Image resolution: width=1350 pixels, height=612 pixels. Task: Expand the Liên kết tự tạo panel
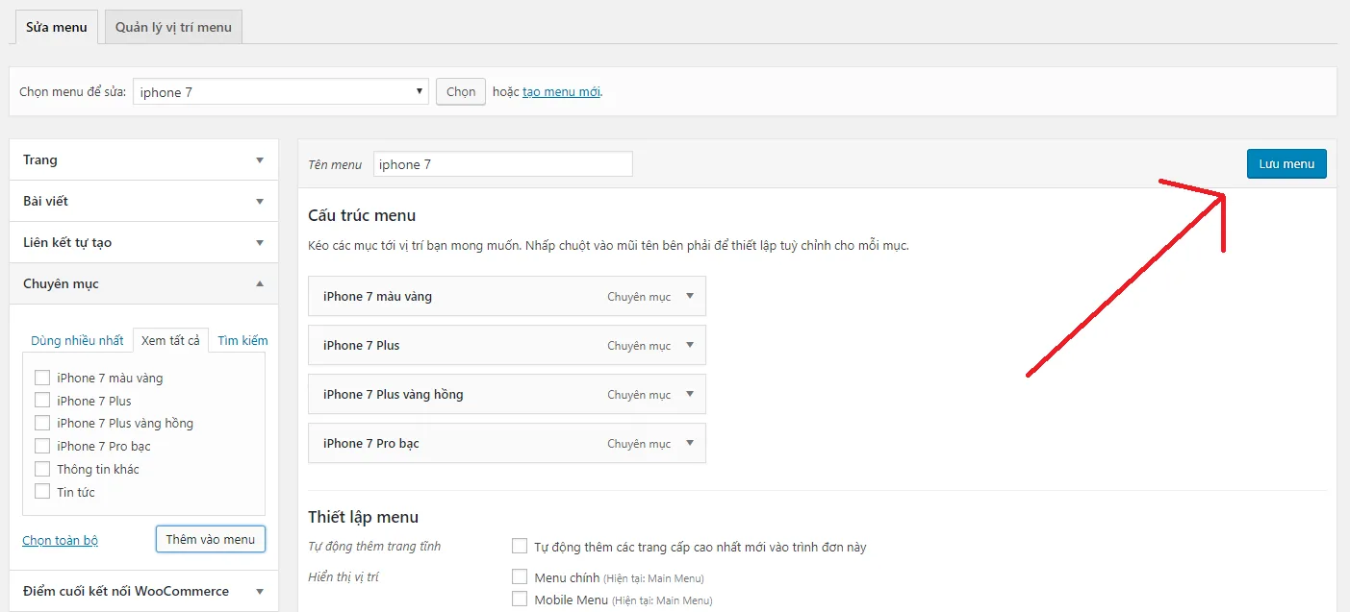coord(143,242)
